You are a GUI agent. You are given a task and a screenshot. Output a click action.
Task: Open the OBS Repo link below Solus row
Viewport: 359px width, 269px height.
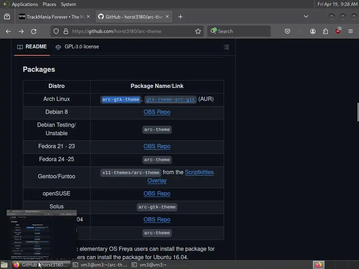click(x=157, y=219)
